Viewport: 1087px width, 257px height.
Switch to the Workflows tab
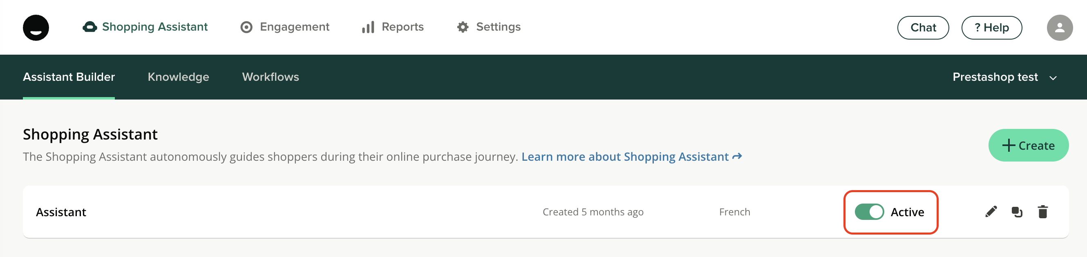coord(270,77)
